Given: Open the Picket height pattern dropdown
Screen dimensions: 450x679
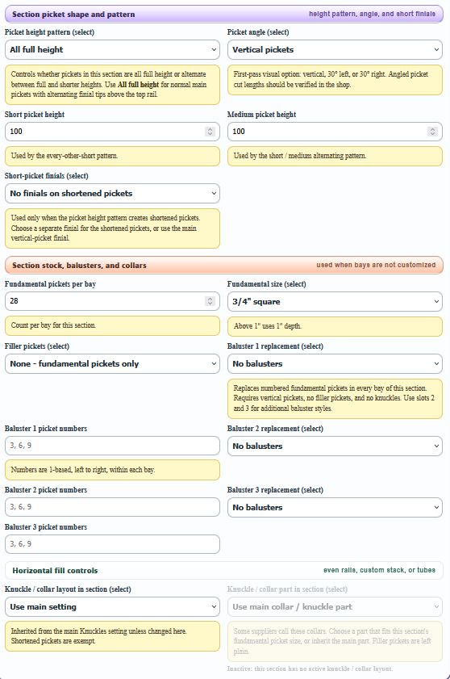Looking at the screenshot, I should pos(112,50).
